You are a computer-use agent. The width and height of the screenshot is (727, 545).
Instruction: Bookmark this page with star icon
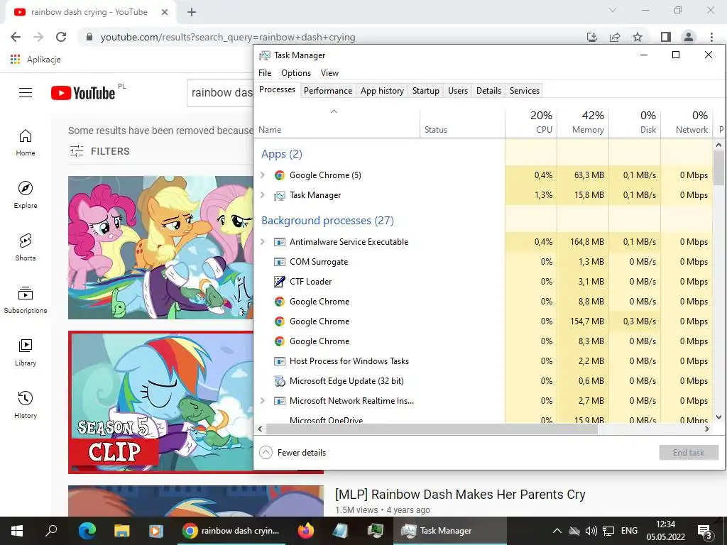[x=638, y=37]
